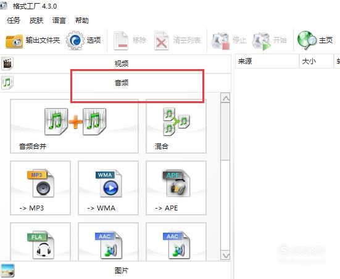Click the 选项 text label
340x279 pixels.
94,40
